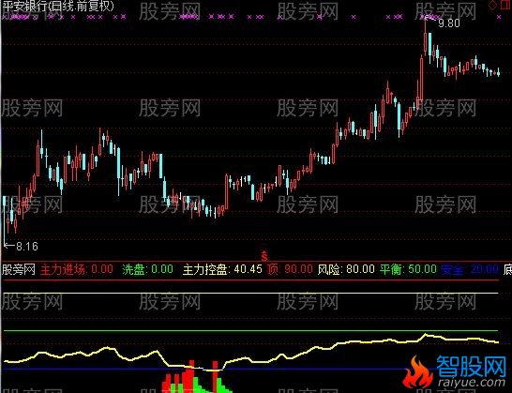Click the 风险: 80.00 indicator label
Image resolution: width=512 pixels, height=393 pixels.
[346, 269]
